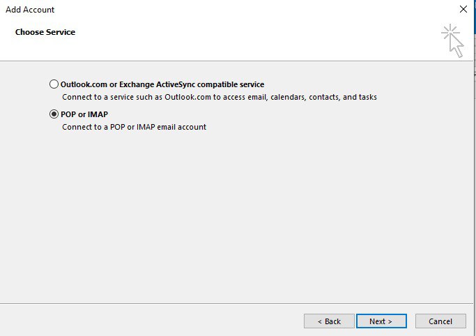Select the Outlook.com or Exchange ActiveSync radio button

tap(54, 84)
